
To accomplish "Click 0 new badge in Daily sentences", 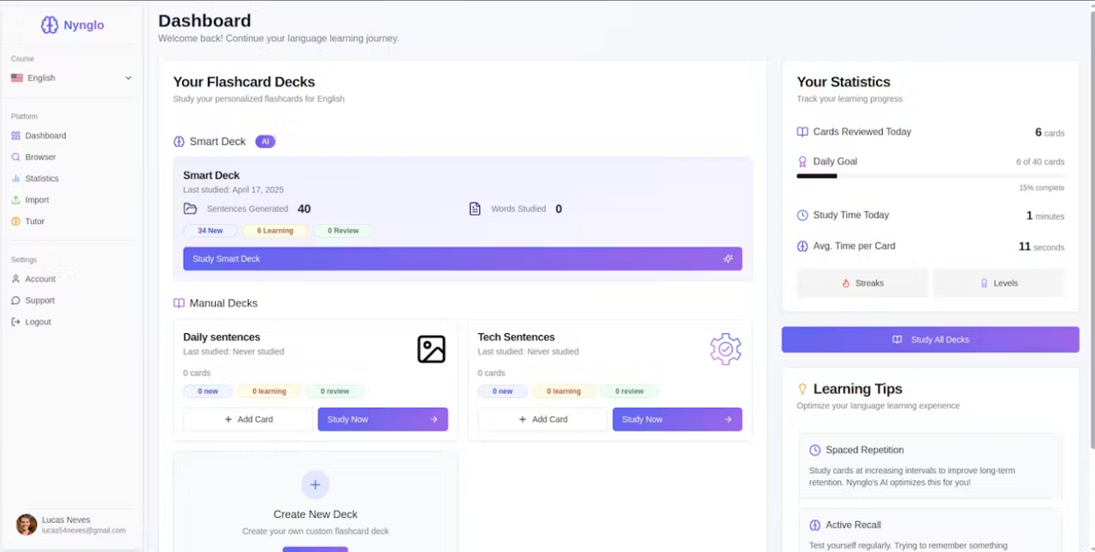I will pos(208,391).
